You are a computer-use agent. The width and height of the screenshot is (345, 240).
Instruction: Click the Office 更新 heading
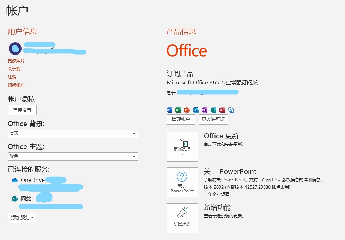(x=221, y=136)
